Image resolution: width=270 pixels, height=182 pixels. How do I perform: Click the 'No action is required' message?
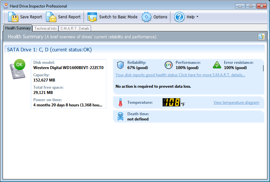(153, 86)
